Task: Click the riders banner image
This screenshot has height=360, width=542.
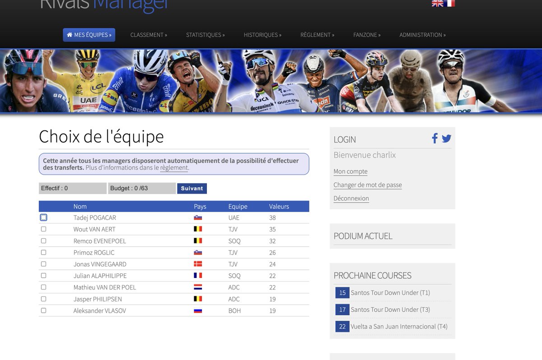Action: [x=271, y=81]
